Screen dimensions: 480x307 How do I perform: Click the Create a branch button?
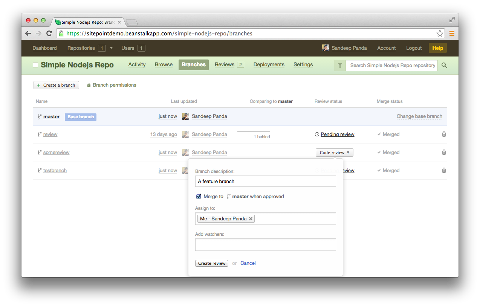pyautogui.click(x=56, y=85)
